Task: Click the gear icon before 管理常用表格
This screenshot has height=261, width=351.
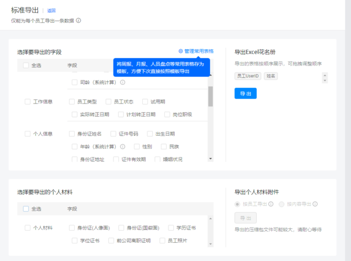Action: (181, 51)
